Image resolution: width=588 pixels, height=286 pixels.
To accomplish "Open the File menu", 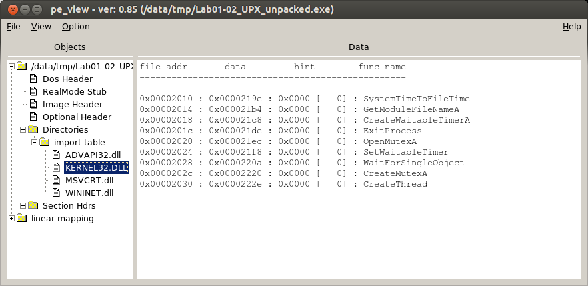I will click(13, 27).
